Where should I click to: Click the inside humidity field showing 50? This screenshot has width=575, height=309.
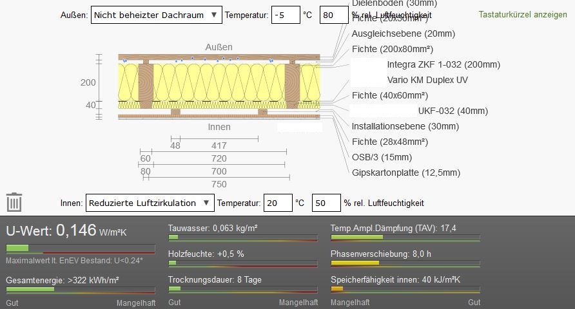click(x=326, y=203)
